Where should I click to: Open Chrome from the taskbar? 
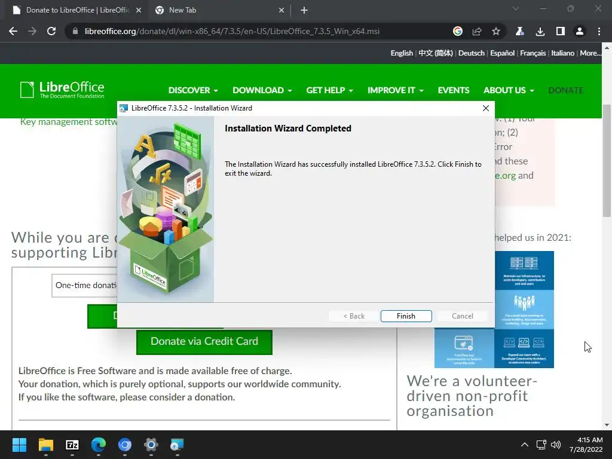(125, 445)
